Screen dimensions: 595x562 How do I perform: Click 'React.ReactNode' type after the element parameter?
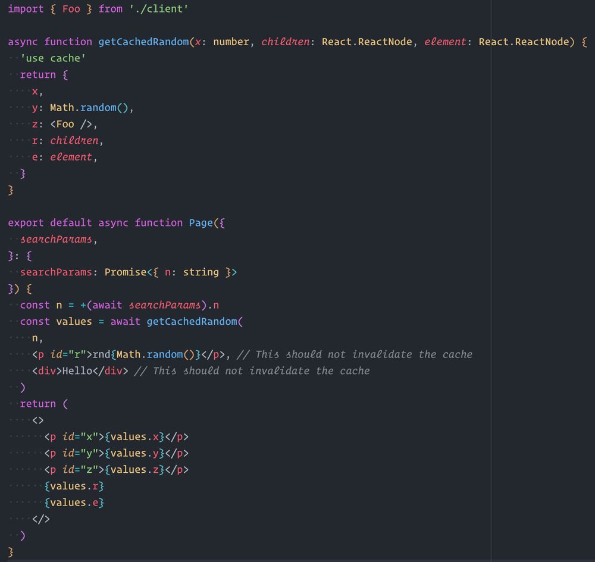point(524,42)
